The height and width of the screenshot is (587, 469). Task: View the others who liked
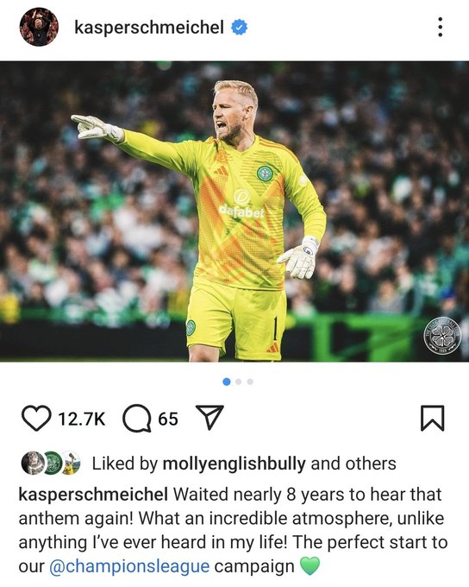coord(371,464)
